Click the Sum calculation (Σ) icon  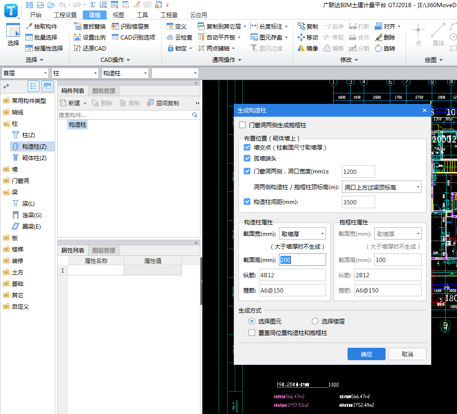(x=93, y=5)
